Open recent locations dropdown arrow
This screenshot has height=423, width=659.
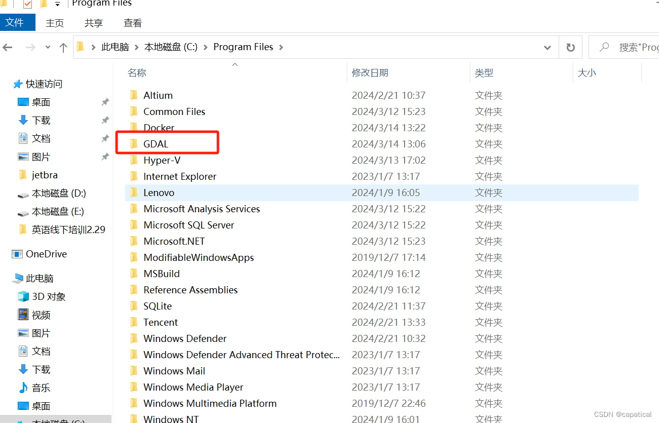[x=48, y=47]
